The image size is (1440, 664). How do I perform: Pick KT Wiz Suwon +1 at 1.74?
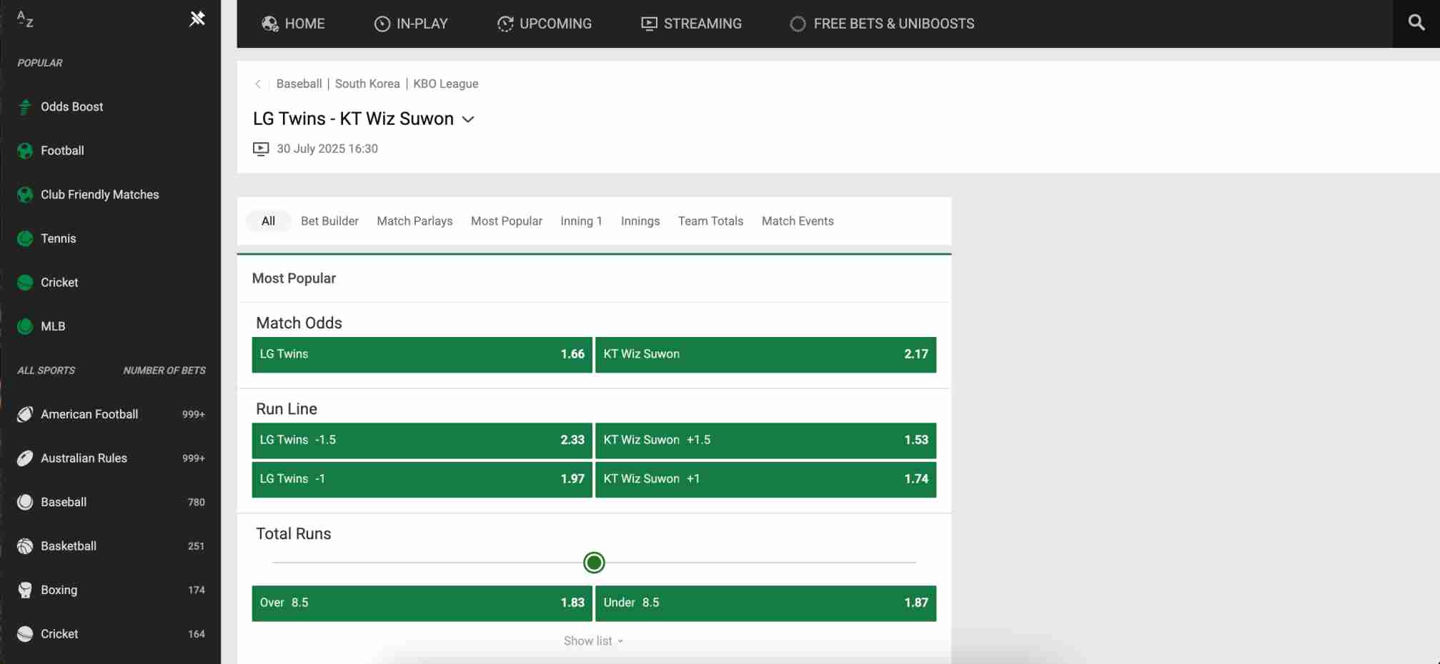click(x=765, y=480)
